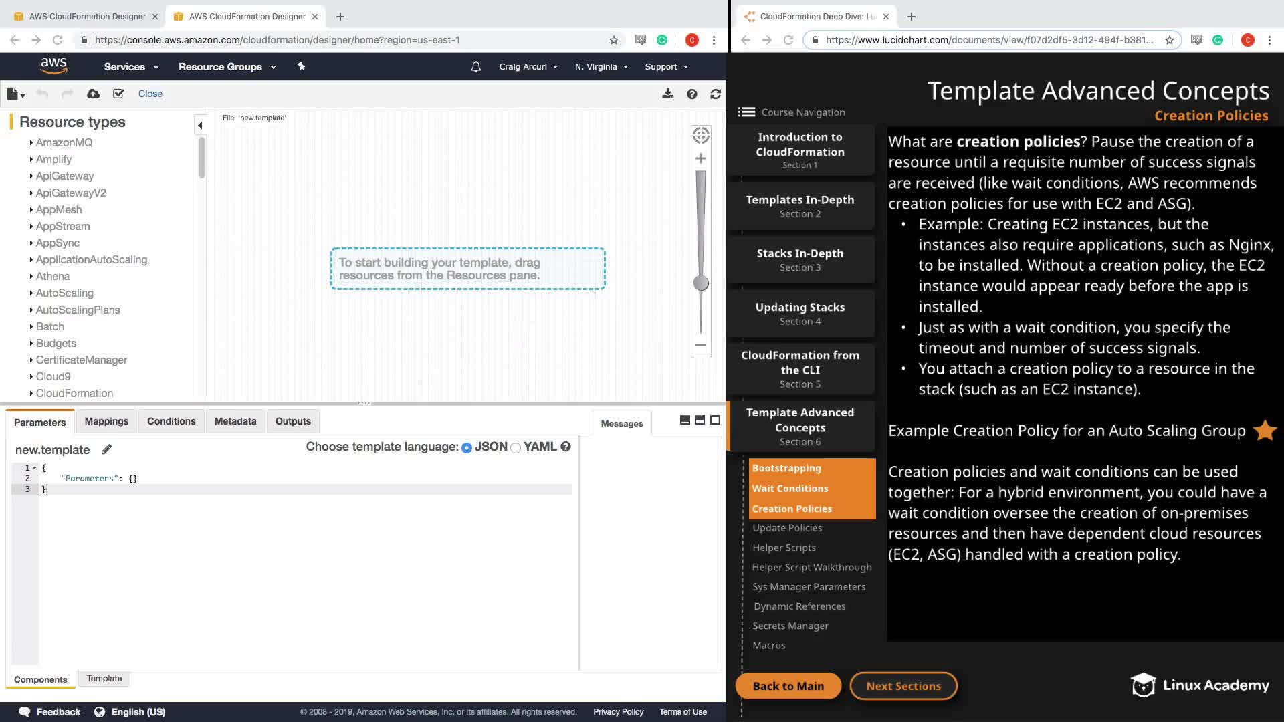The image size is (1284, 722).
Task: Click the Validate template checkmark icon
Action: pos(118,94)
